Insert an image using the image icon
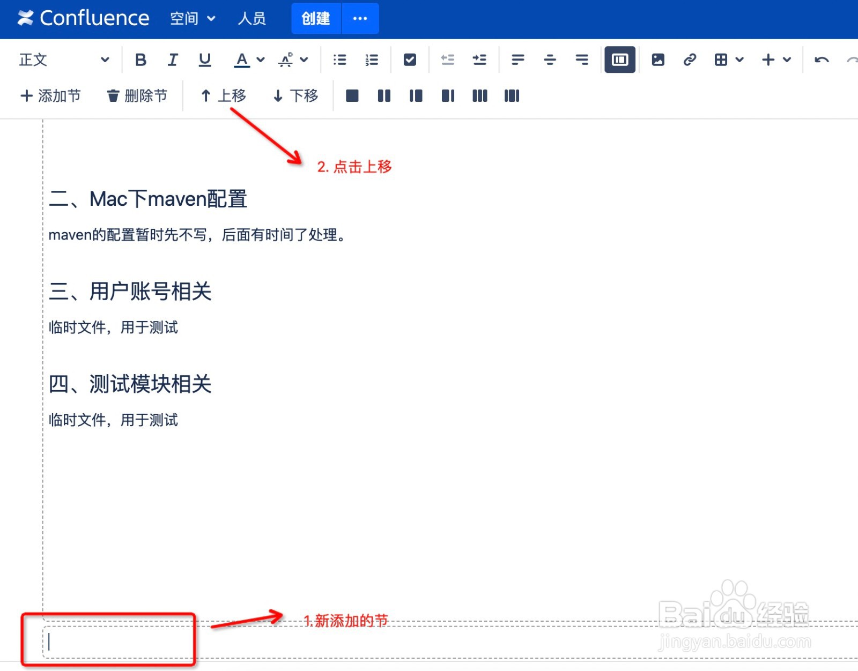The width and height of the screenshot is (858, 671). [x=657, y=59]
